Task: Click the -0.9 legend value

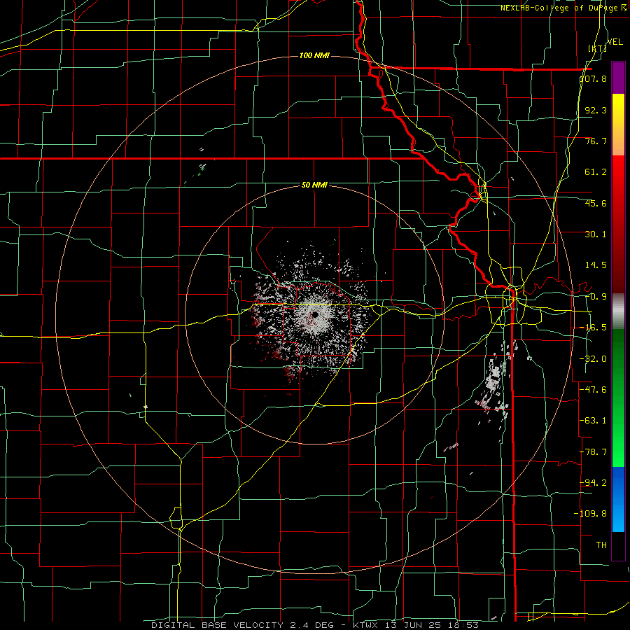Action: pyautogui.click(x=596, y=297)
